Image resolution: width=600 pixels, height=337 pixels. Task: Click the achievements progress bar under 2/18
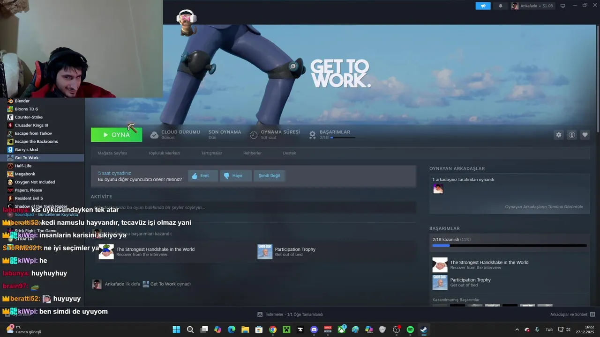pyautogui.click(x=343, y=138)
